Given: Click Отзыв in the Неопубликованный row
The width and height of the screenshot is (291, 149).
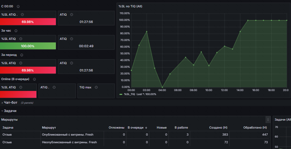Looking at the screenshot, I should click(7, 142).
